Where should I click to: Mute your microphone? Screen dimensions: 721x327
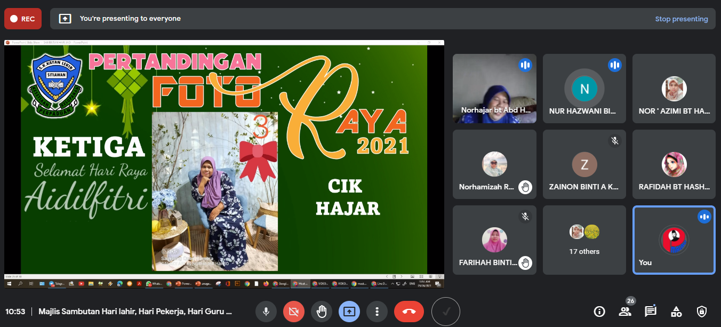pyautogui.click(x=266, y=311)
